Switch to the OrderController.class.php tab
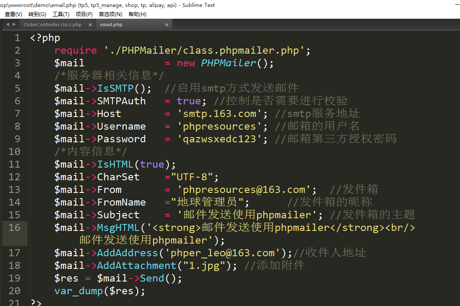 52,25
